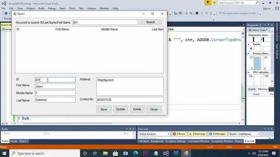Click the search keyword field in Form1
This screenshot has height=157, width=280.
click(x=105, y=22)
